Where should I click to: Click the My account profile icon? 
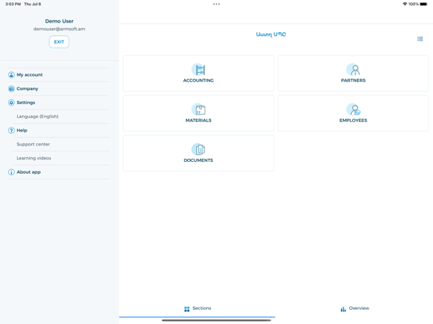[11, 74]
